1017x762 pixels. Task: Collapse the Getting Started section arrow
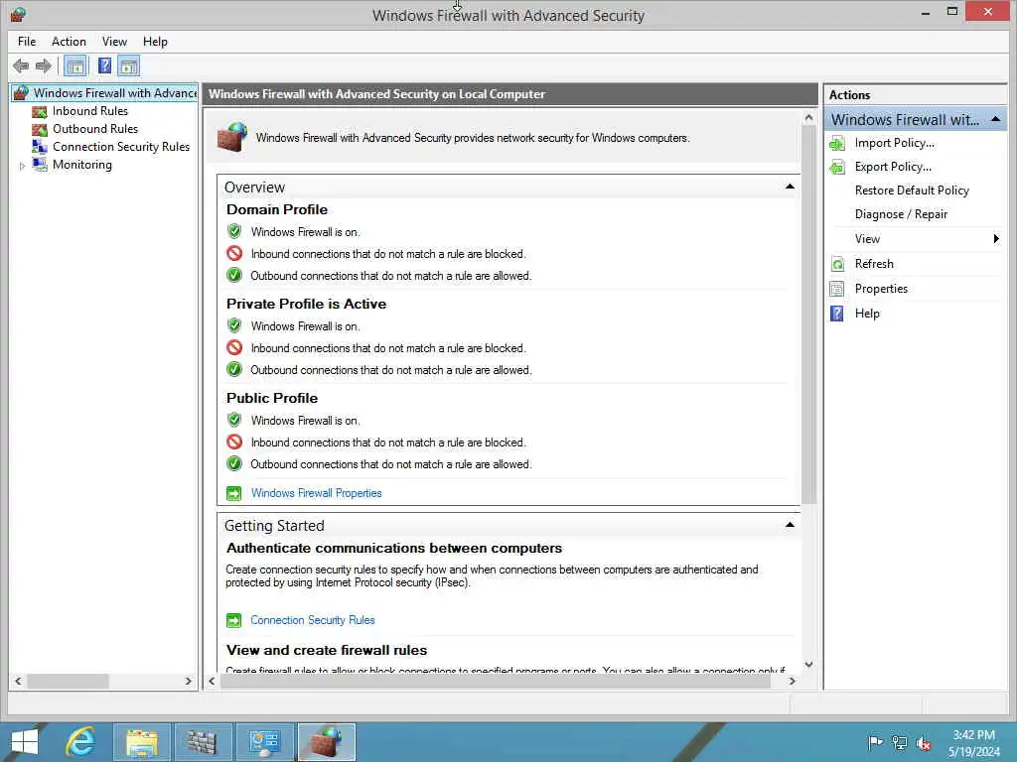[x=790, y=525]
